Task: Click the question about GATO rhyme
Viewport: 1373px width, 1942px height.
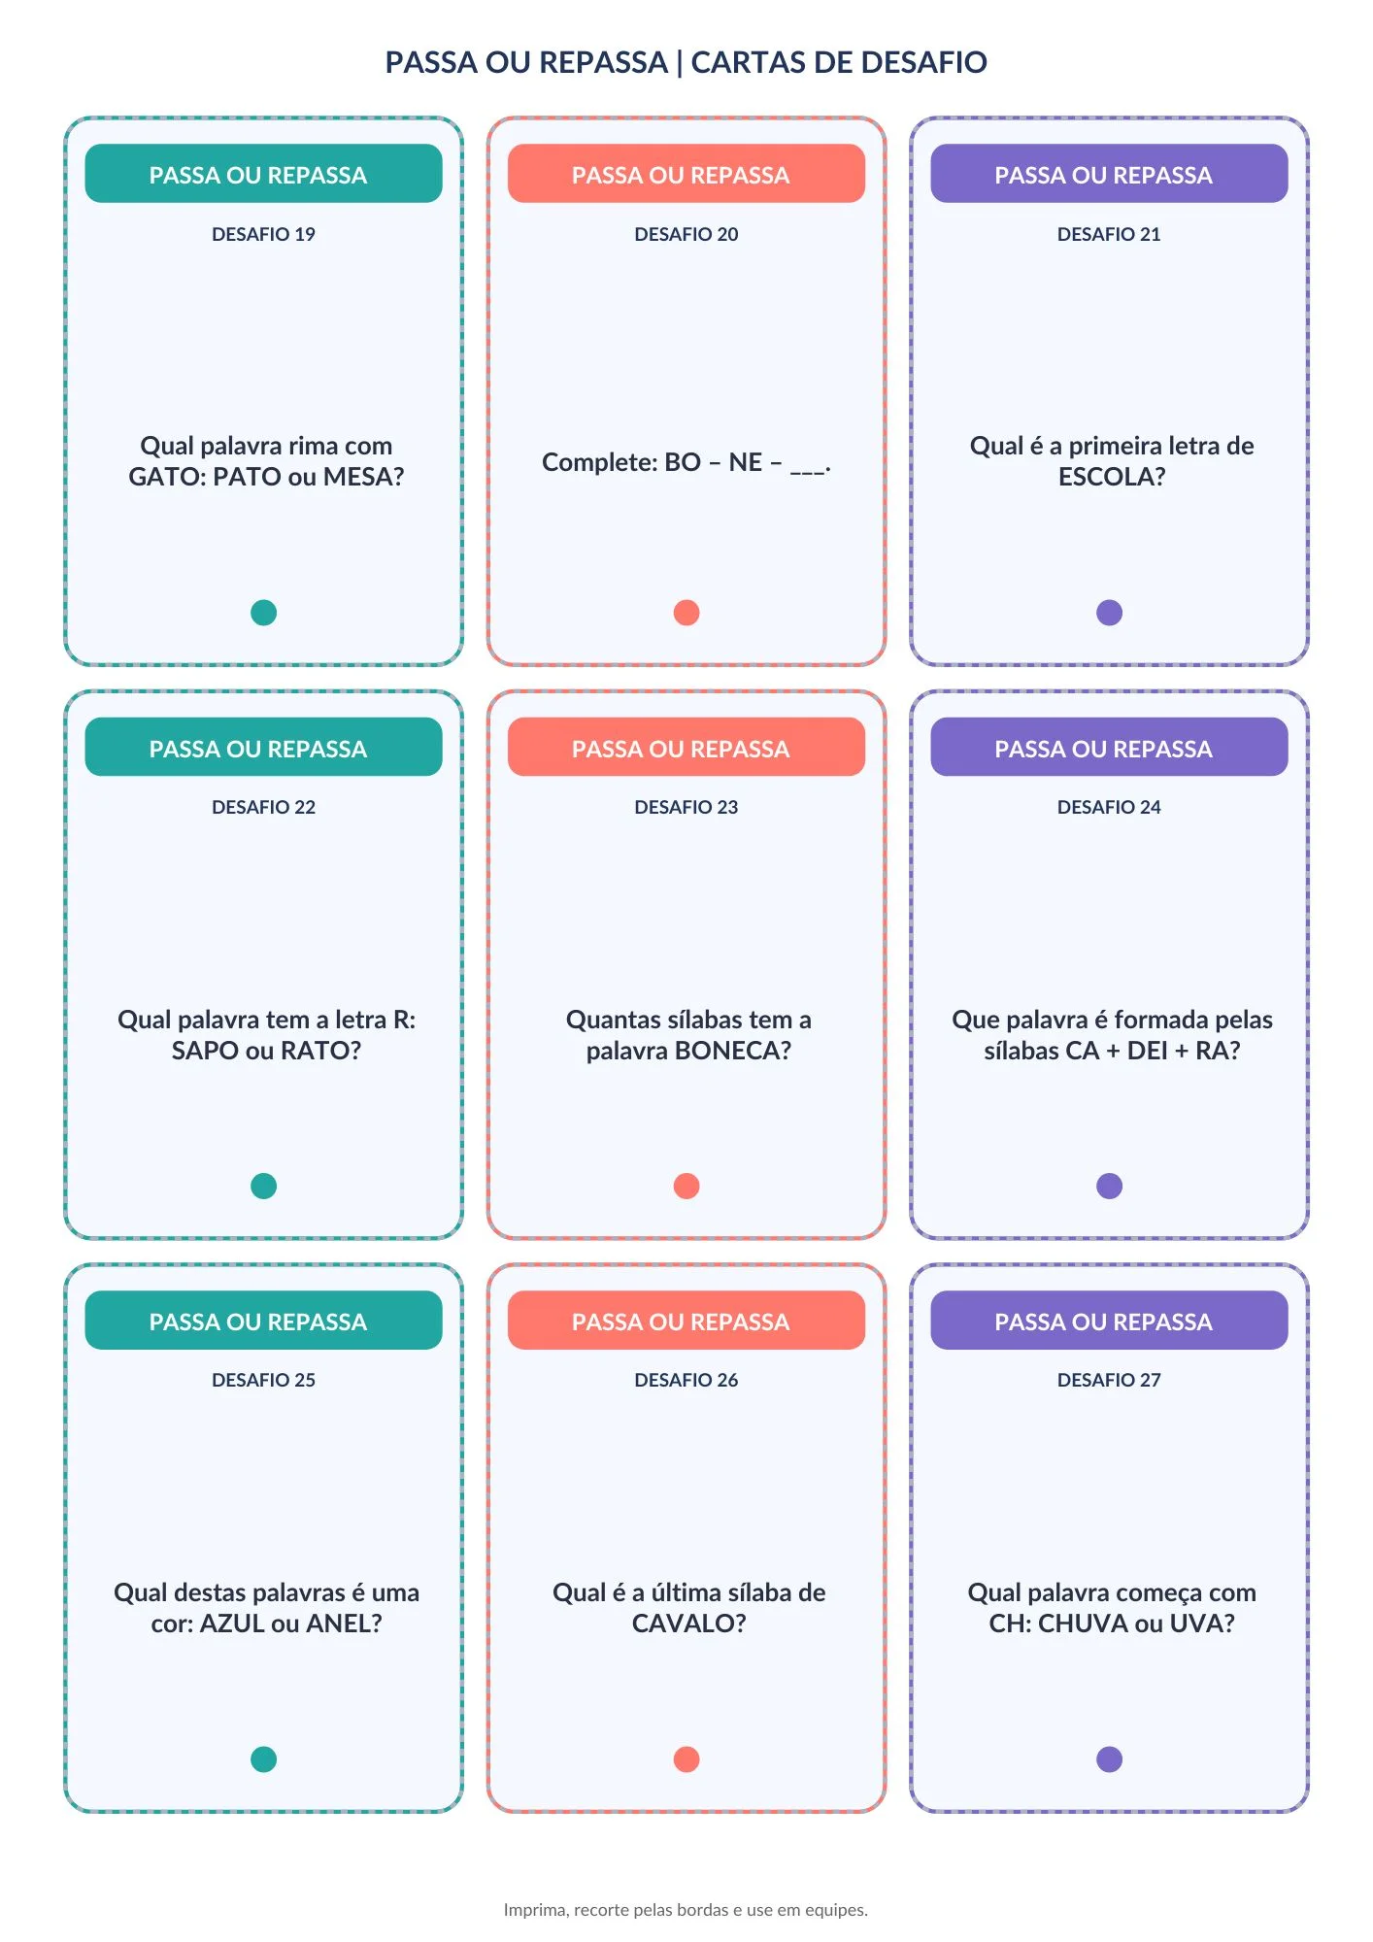Action: point(266,461)
